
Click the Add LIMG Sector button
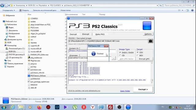[x=126, y=59]
